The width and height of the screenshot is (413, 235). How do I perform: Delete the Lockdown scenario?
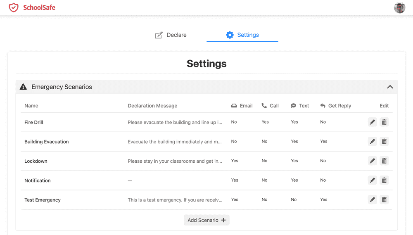[x=384, y=161]
